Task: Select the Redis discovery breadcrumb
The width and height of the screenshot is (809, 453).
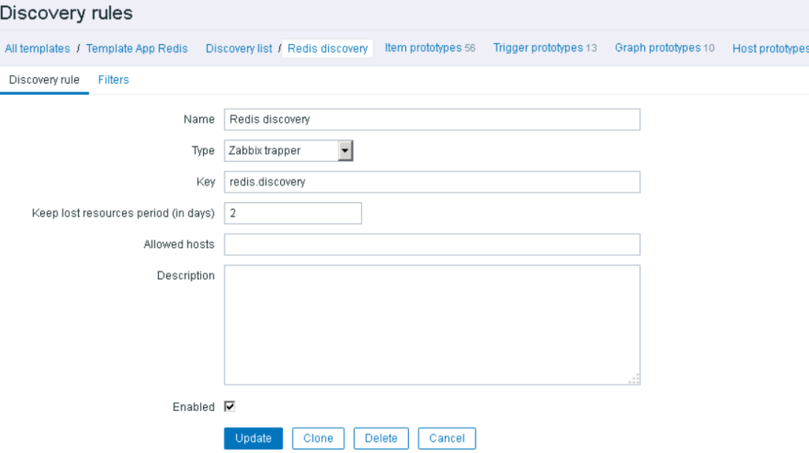Action: click(327, 49)
